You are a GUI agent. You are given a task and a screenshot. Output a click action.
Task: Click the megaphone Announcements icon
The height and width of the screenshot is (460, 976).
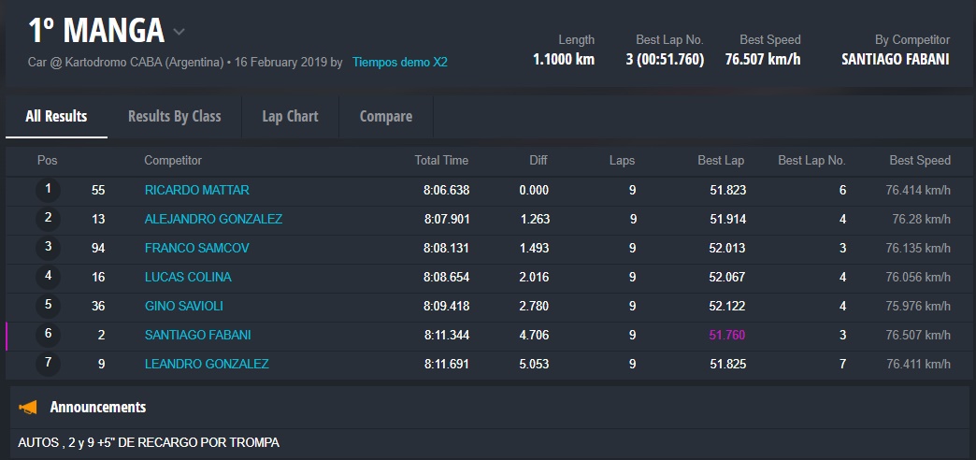pos(28,407)
